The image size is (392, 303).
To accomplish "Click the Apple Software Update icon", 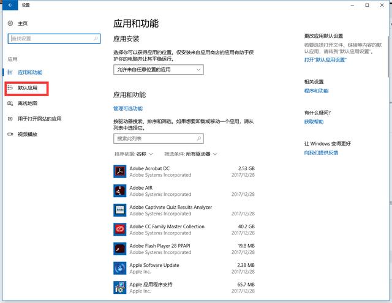I will [119, 268].
